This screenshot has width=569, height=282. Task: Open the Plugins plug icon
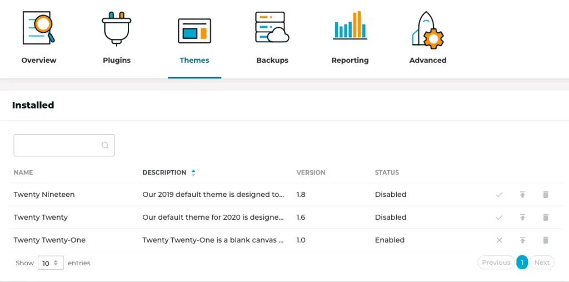pyautogui.click(x=117, y=29)
